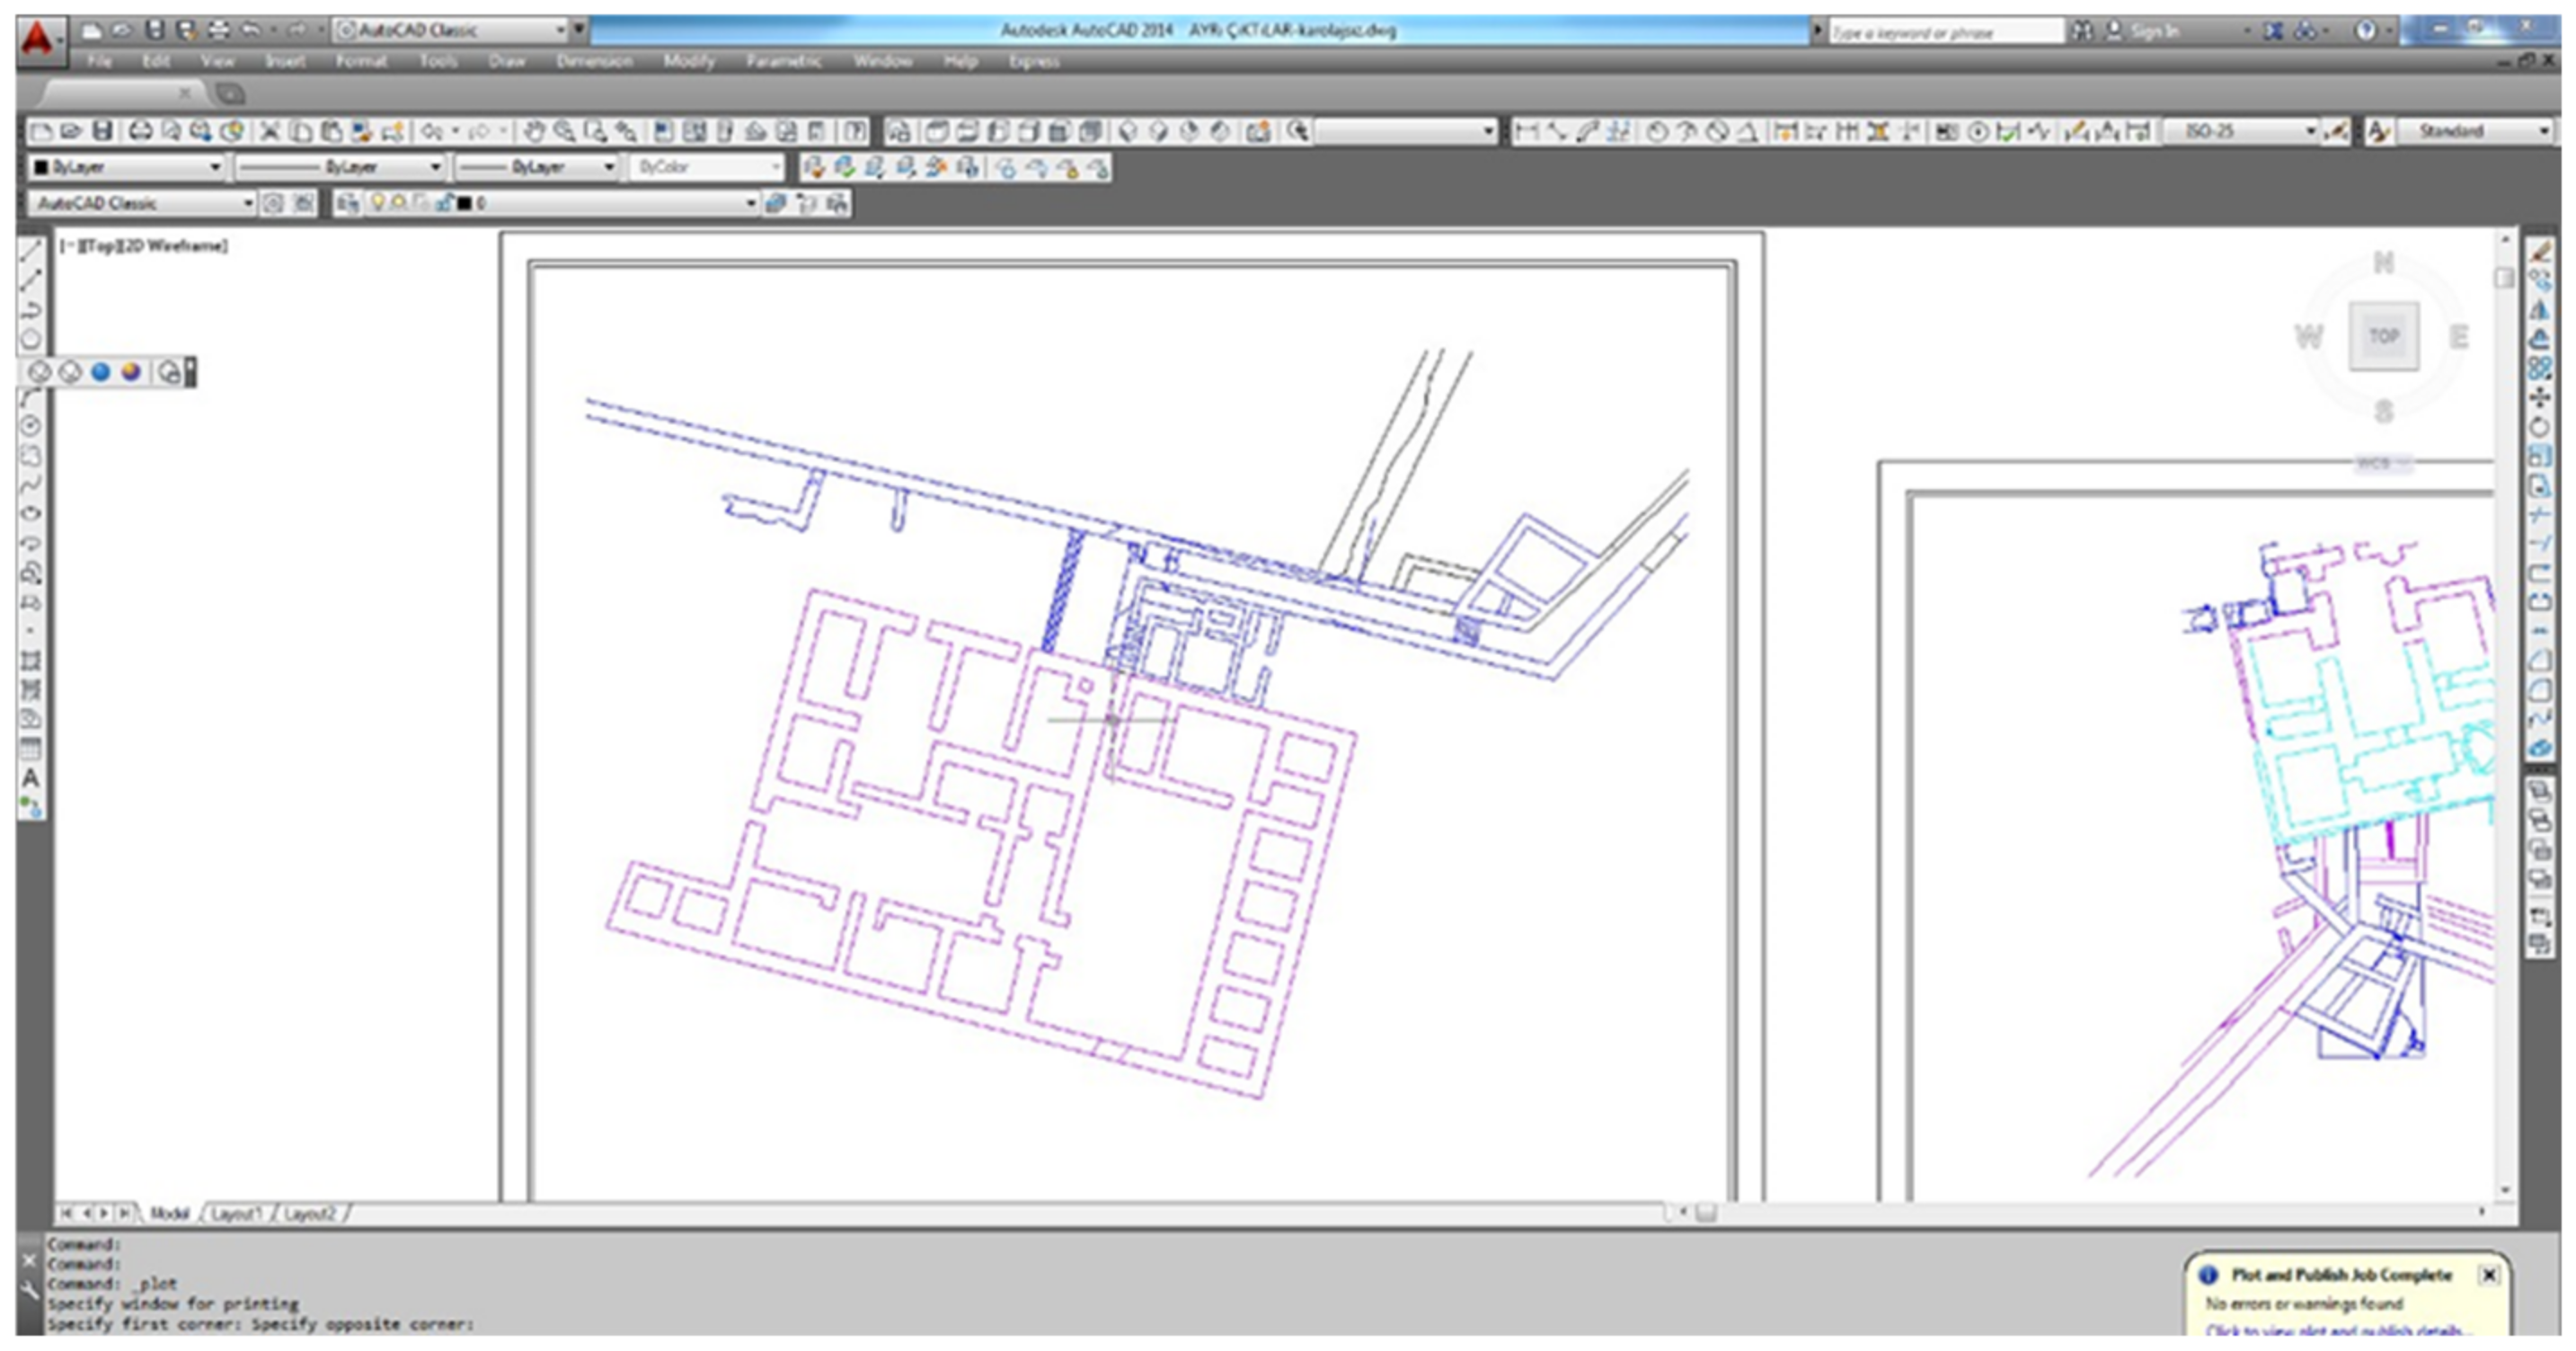Viewport: 2576px width, 1351px height.
Task: Select the Multiline Text A tool
Action: click(x=31, y=778)
